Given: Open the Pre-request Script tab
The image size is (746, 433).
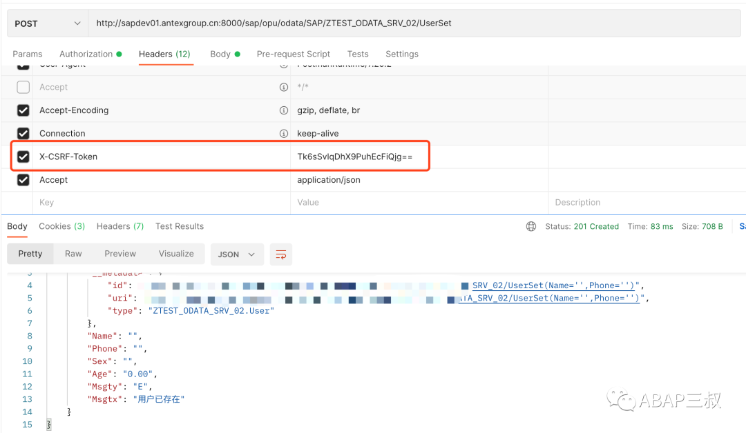Looking at the screenshot, I should (x=293, y=54).
